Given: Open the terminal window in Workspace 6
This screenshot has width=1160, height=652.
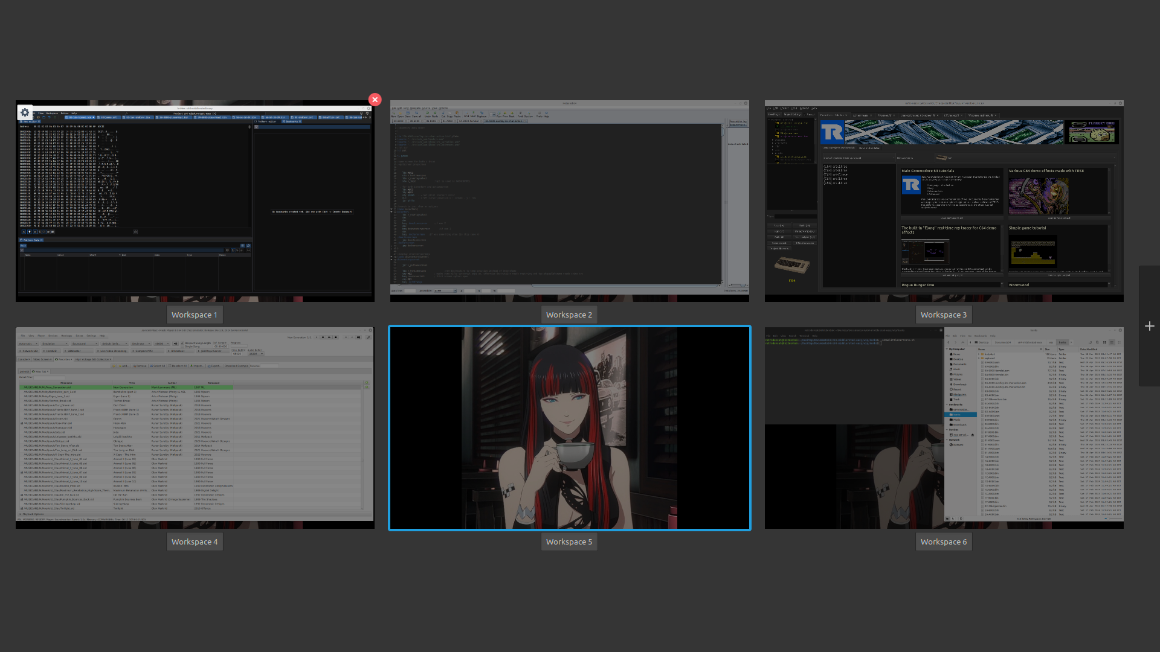Looking at the screenshot, I should coord(854,376).
